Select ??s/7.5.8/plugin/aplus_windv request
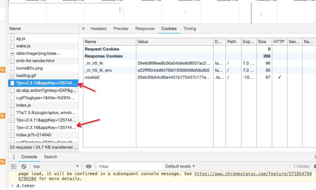 tap(43, 113)
